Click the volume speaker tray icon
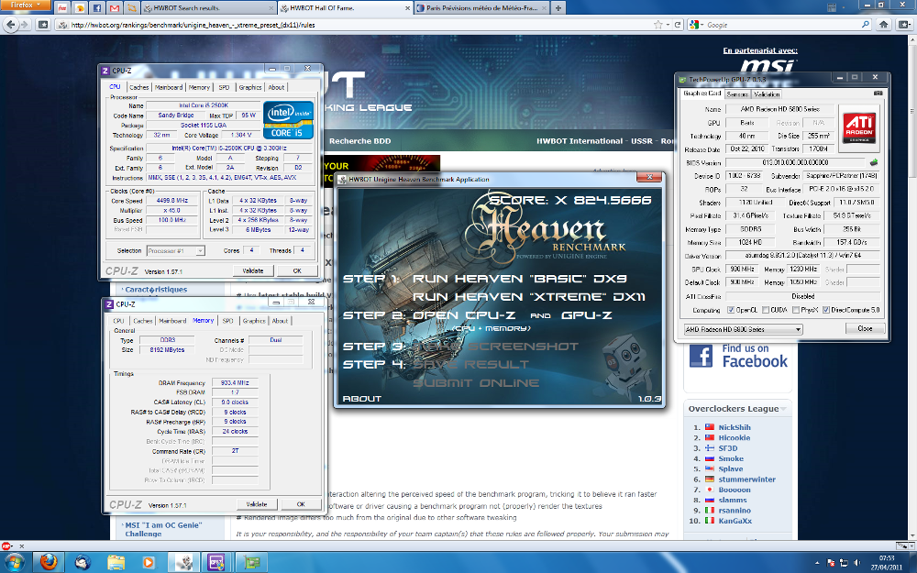Screen dimensions: 917x573 coord(856,563)
